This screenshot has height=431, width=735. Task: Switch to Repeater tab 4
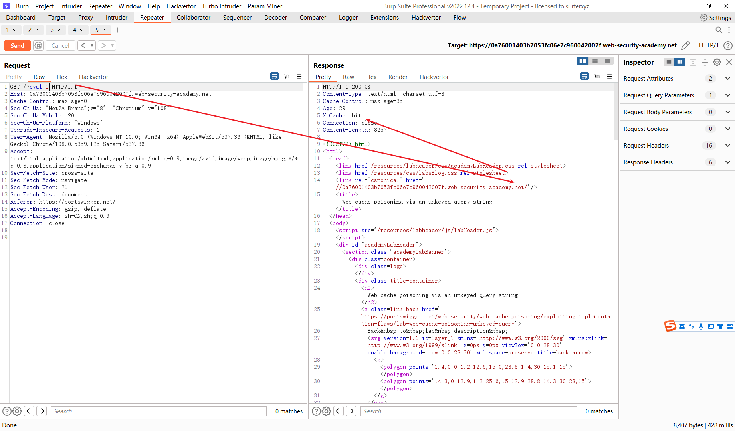tap(75, 30)
